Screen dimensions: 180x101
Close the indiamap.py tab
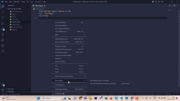click(x=45, y=6)
